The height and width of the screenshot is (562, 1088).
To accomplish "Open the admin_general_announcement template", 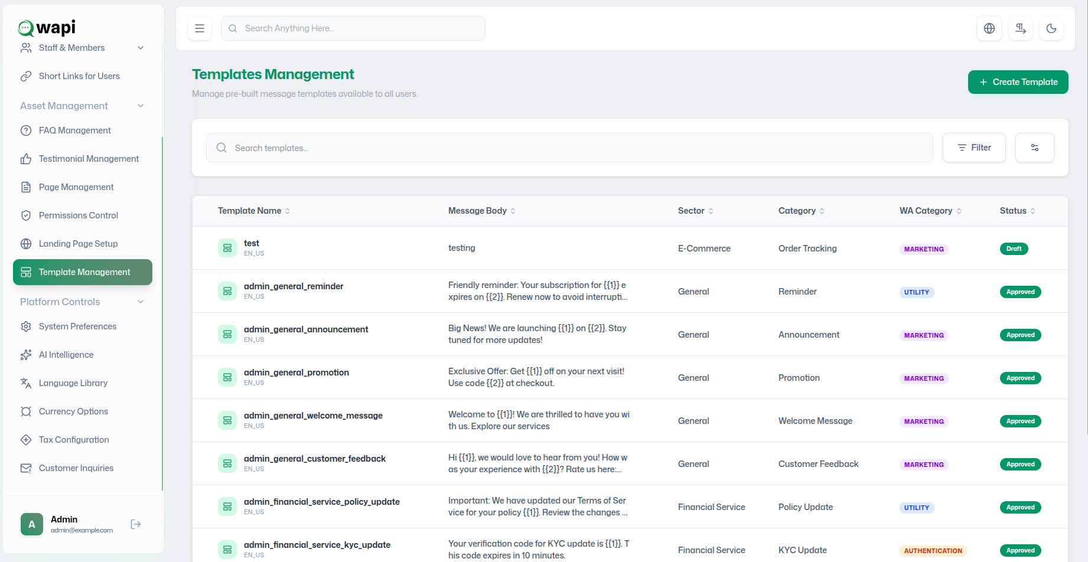I will pyautogui.click(x=306, y=329).
